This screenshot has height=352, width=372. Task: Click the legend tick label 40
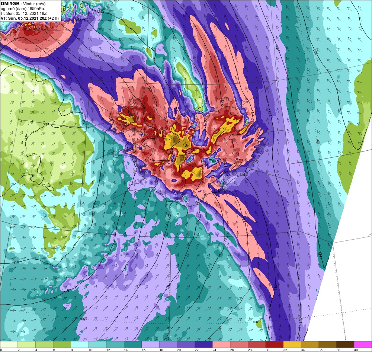click(356, 350)
